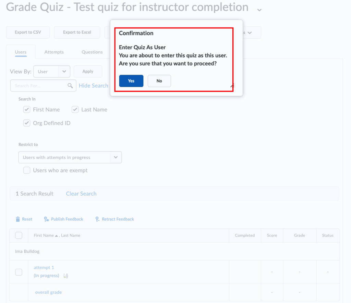This screenshot has width=351, height=303.
Task: Click the Retract Feedback icon
Action: click(97, 219)
